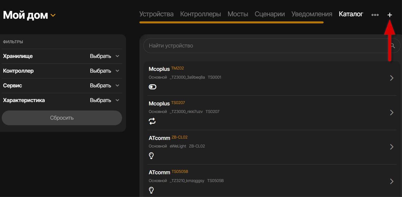Open the Сценарии tab

(x=270, y=14)
